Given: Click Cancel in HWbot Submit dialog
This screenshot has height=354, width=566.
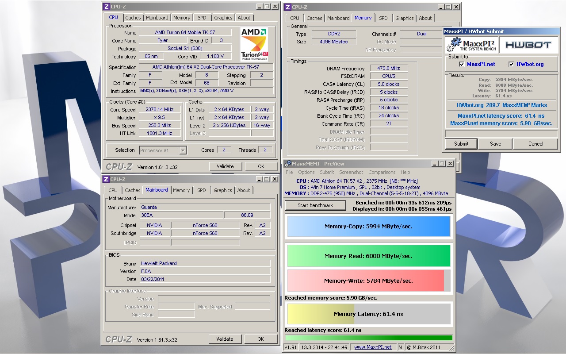Looking at the screenshot, I should (536, 144).
